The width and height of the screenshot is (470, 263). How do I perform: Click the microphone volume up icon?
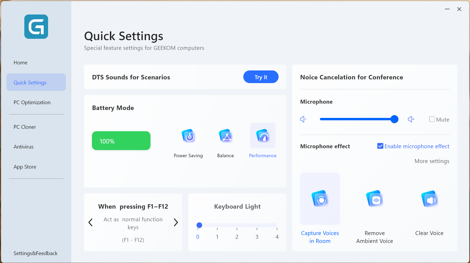click(411, 119)
